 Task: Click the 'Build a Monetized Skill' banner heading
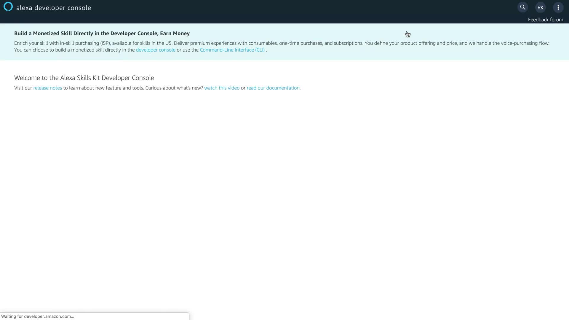coord(102,33)
